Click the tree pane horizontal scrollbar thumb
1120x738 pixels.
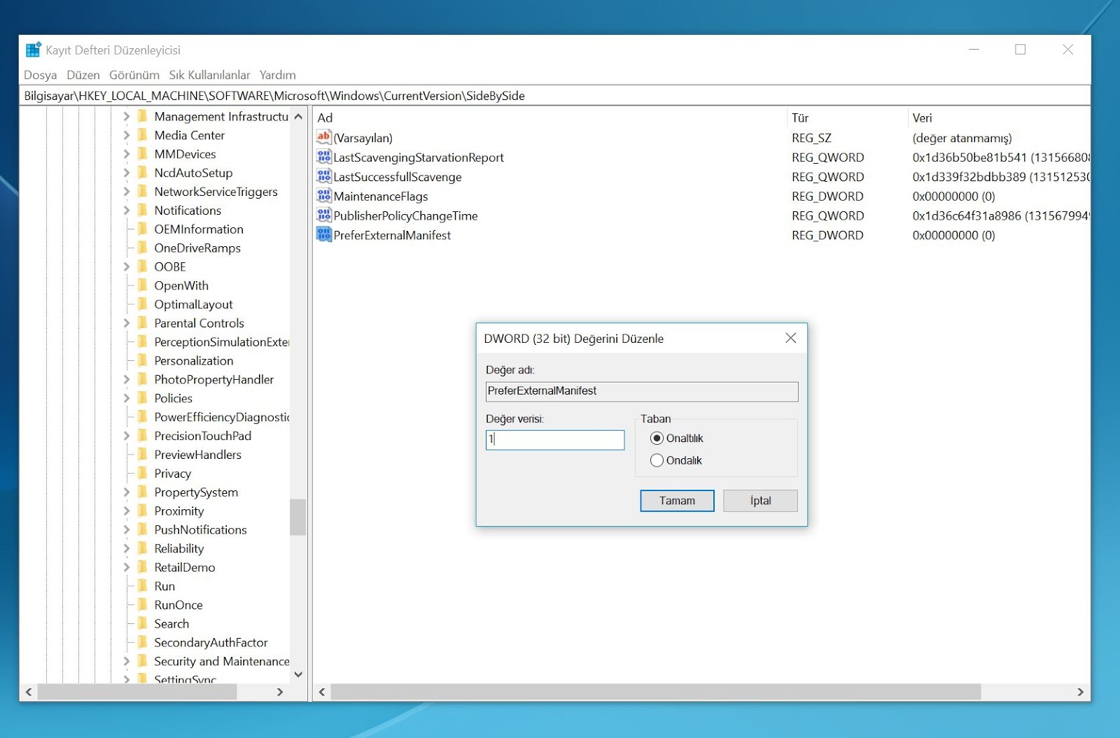point(137,692)
